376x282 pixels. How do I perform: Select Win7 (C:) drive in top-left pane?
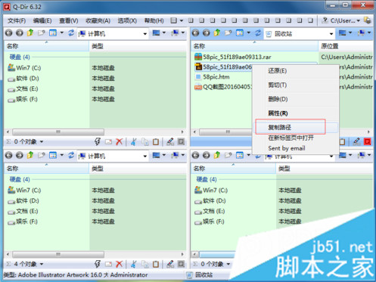pos(24,68)
